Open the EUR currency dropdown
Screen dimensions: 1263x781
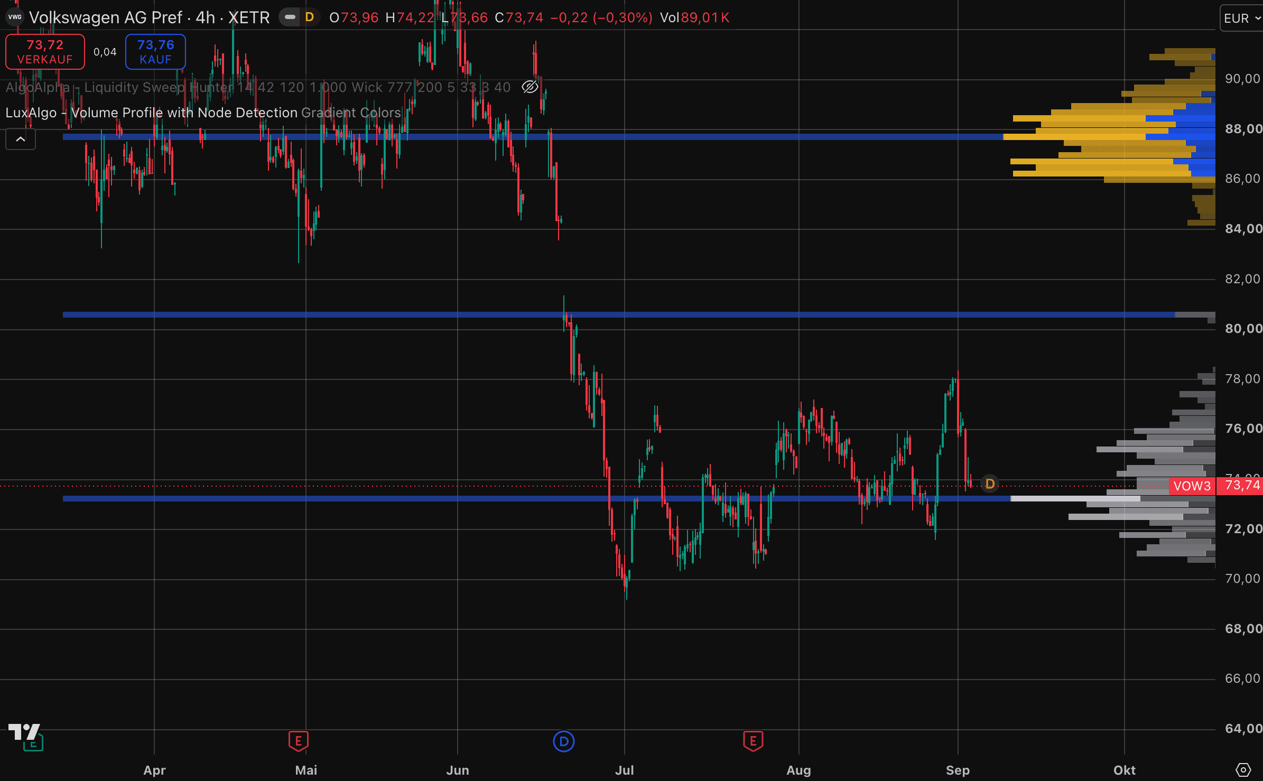[x=1242, y=18]
